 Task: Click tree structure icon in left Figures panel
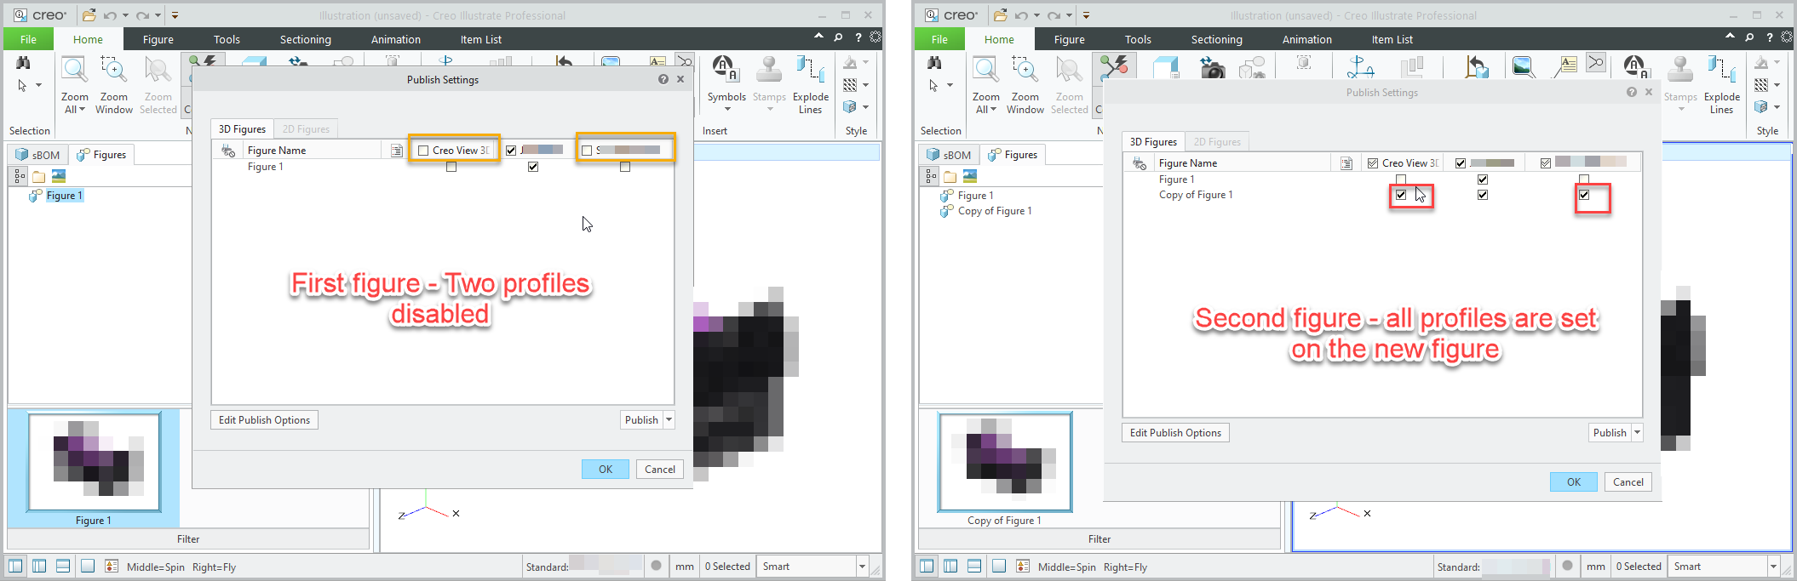point(19,176)
